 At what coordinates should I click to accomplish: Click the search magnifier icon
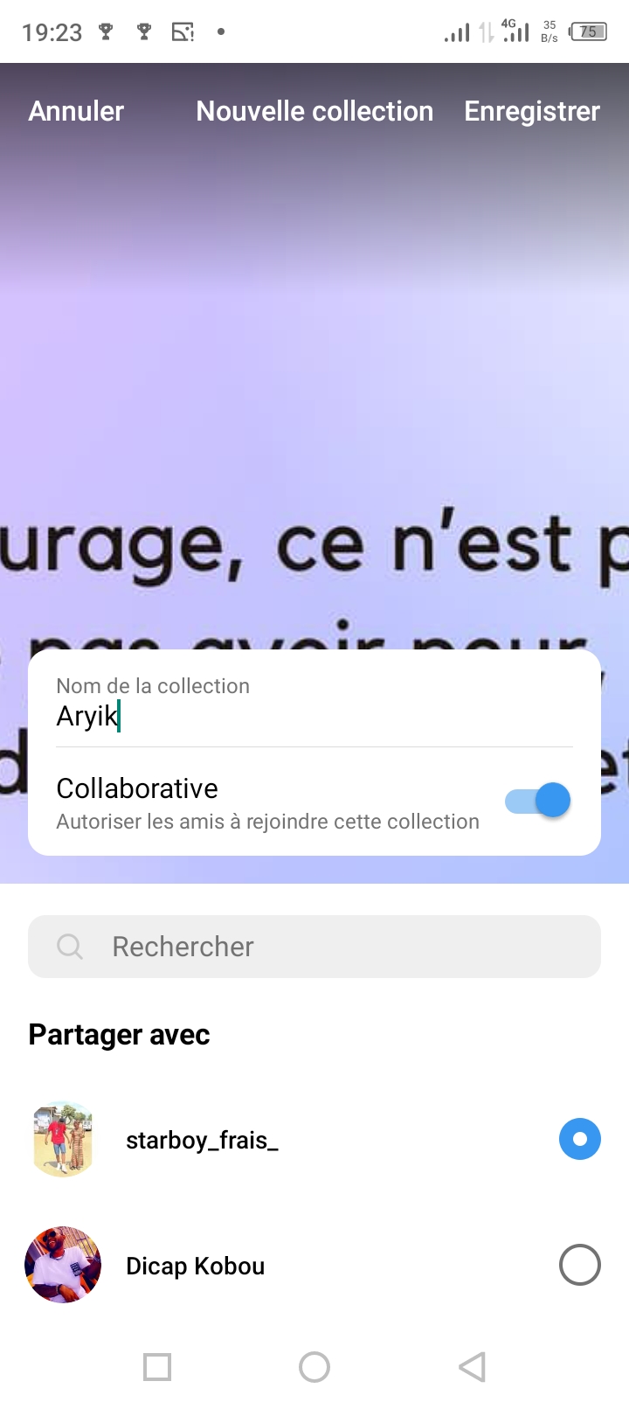click(69, 947)
